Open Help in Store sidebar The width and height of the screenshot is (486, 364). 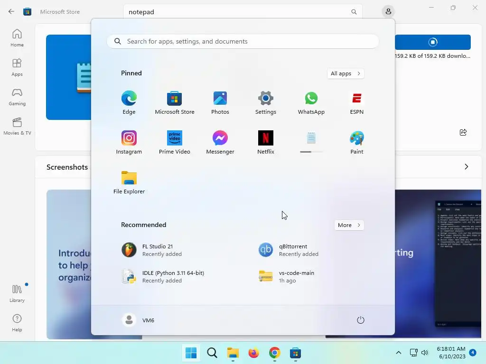17,323
